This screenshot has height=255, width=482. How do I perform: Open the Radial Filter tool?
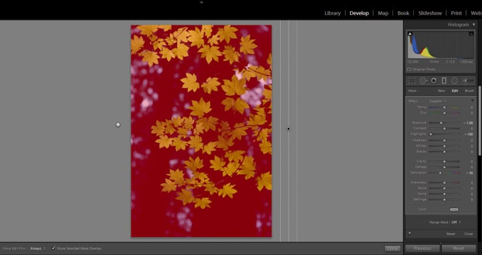(454, 81)
